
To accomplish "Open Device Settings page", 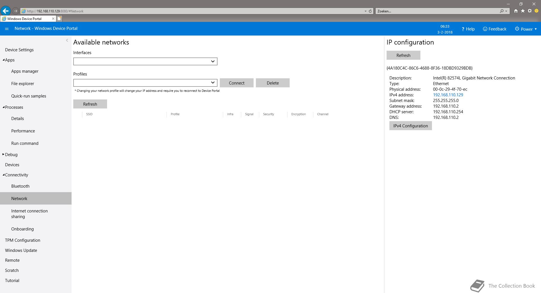I will point(19,50).
